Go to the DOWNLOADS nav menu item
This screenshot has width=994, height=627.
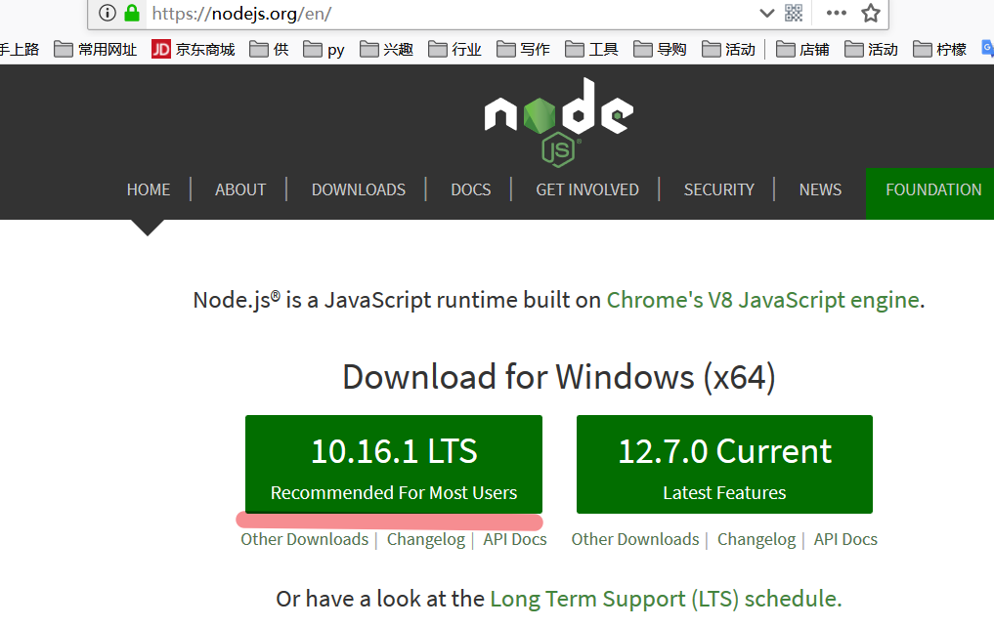(358, 189)
